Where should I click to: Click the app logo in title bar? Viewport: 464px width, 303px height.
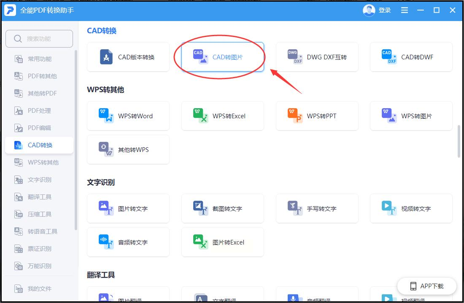[10, 11]
